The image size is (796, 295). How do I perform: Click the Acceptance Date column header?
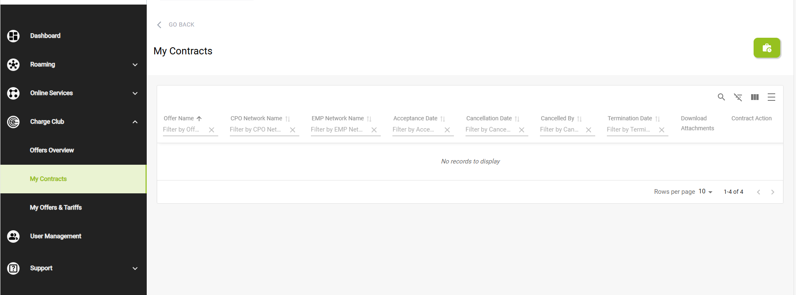click(x=415, y=118)
